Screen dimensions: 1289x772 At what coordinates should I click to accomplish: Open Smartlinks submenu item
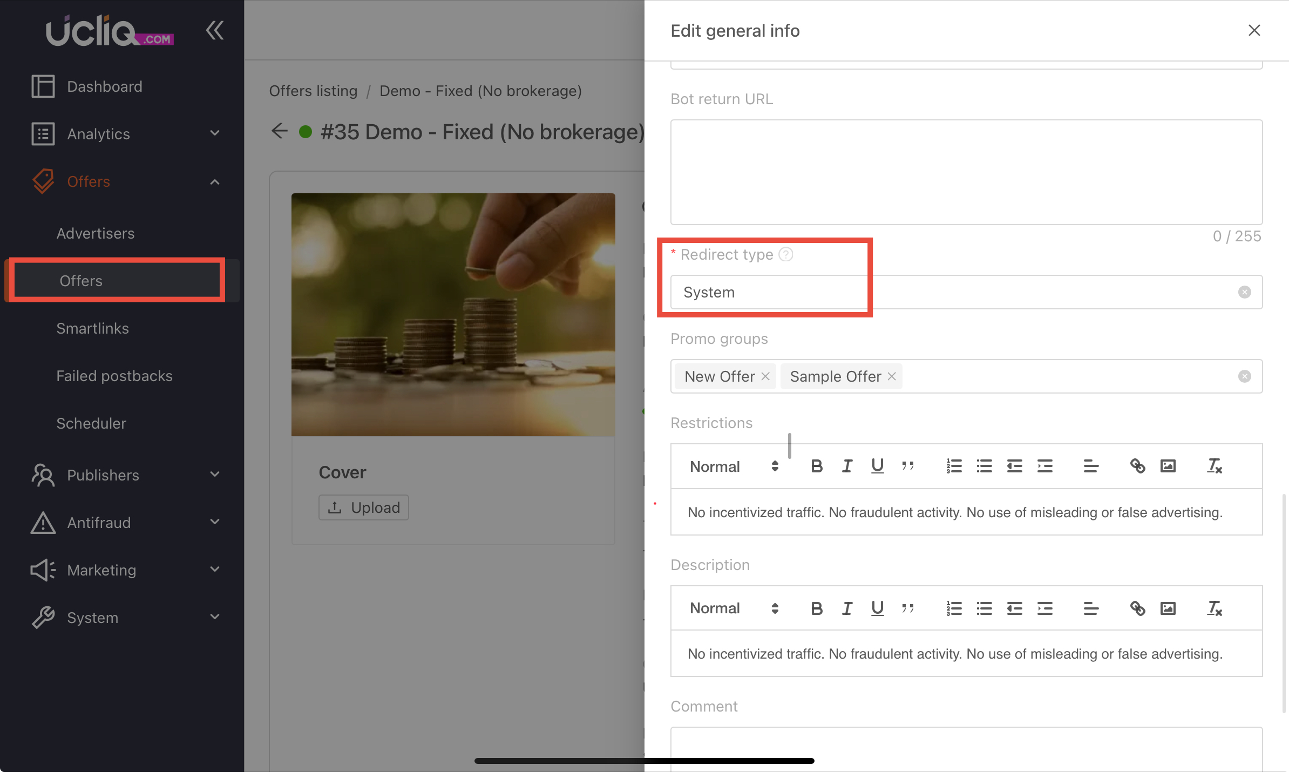coord(92,328)
